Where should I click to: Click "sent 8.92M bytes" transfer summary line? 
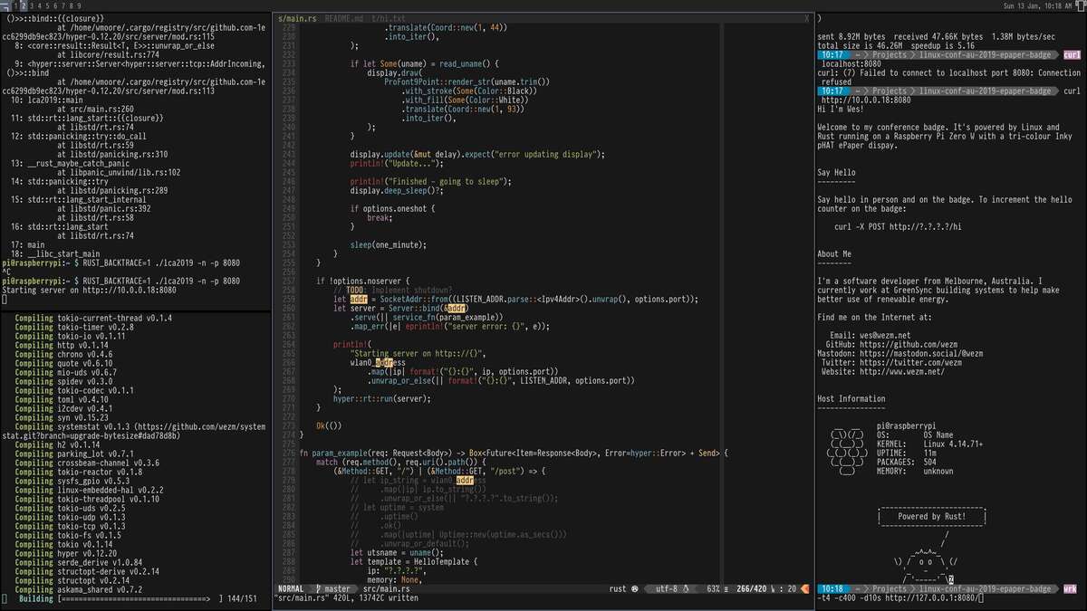click(937, 36)
